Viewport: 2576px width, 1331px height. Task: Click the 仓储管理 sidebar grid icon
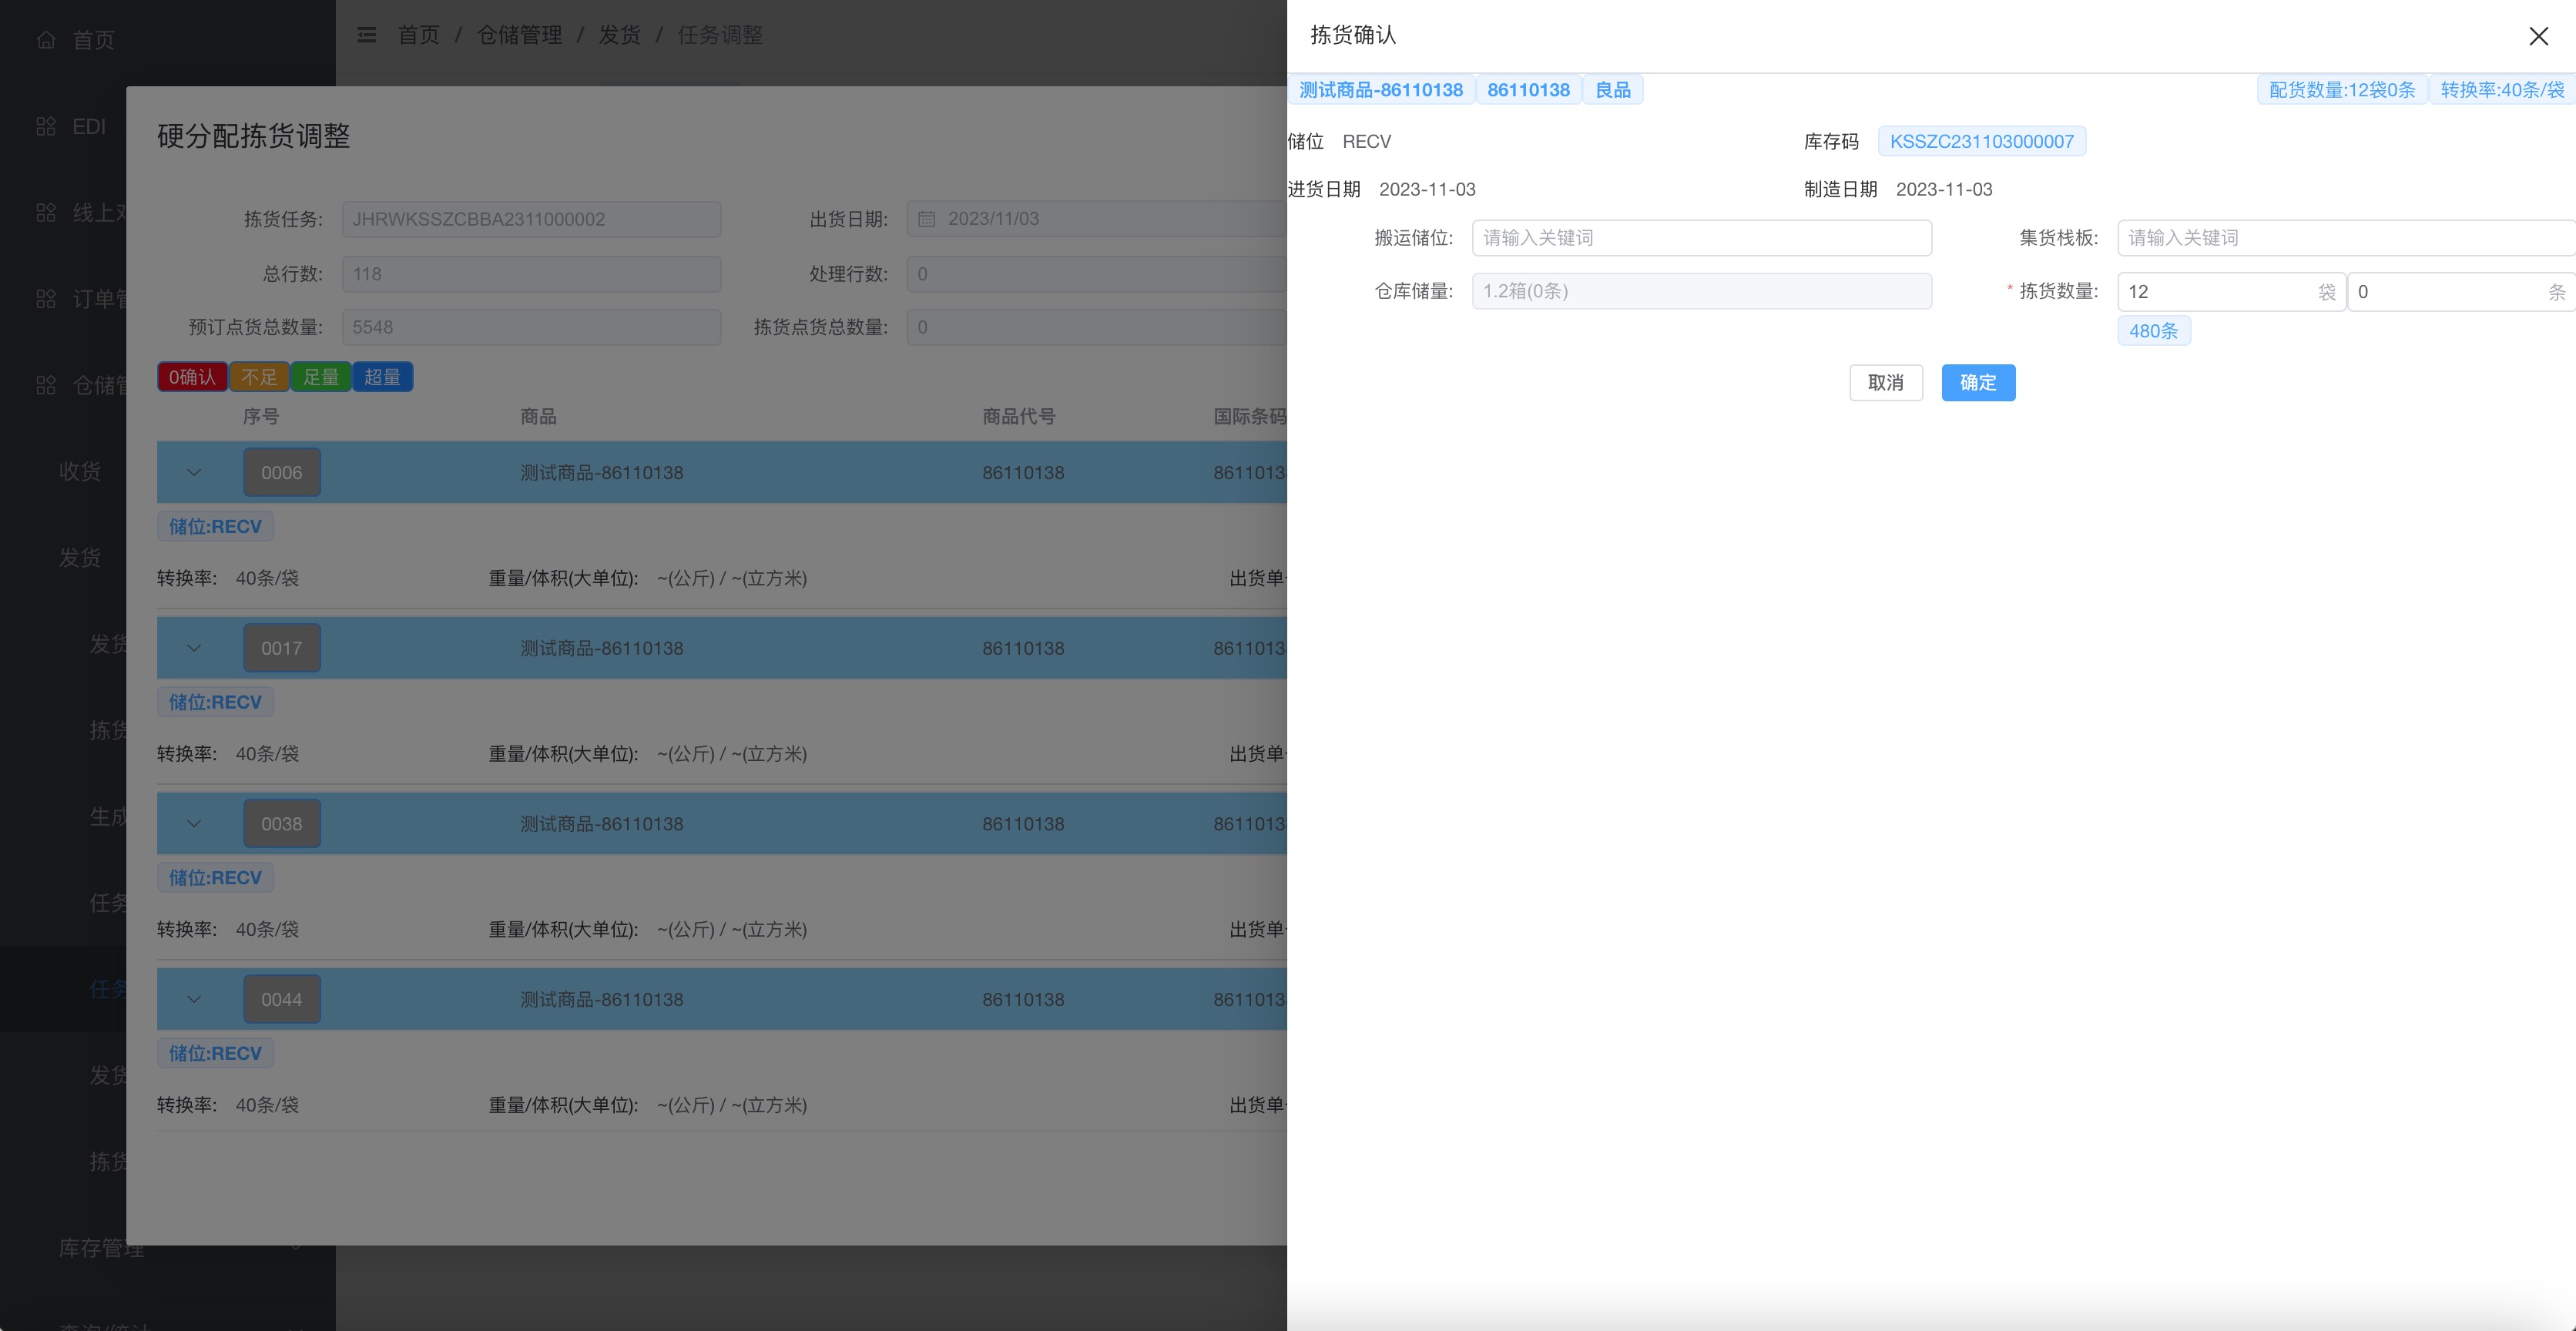46,385
